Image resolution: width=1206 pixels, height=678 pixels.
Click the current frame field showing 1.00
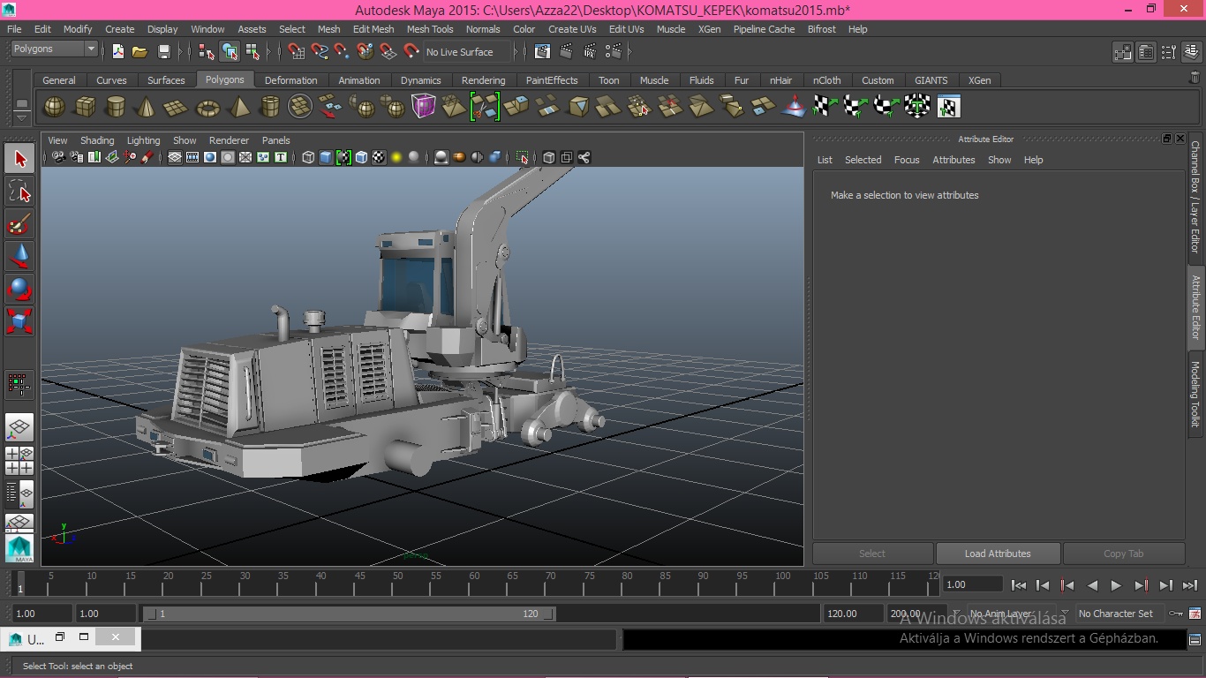[973, 584]
